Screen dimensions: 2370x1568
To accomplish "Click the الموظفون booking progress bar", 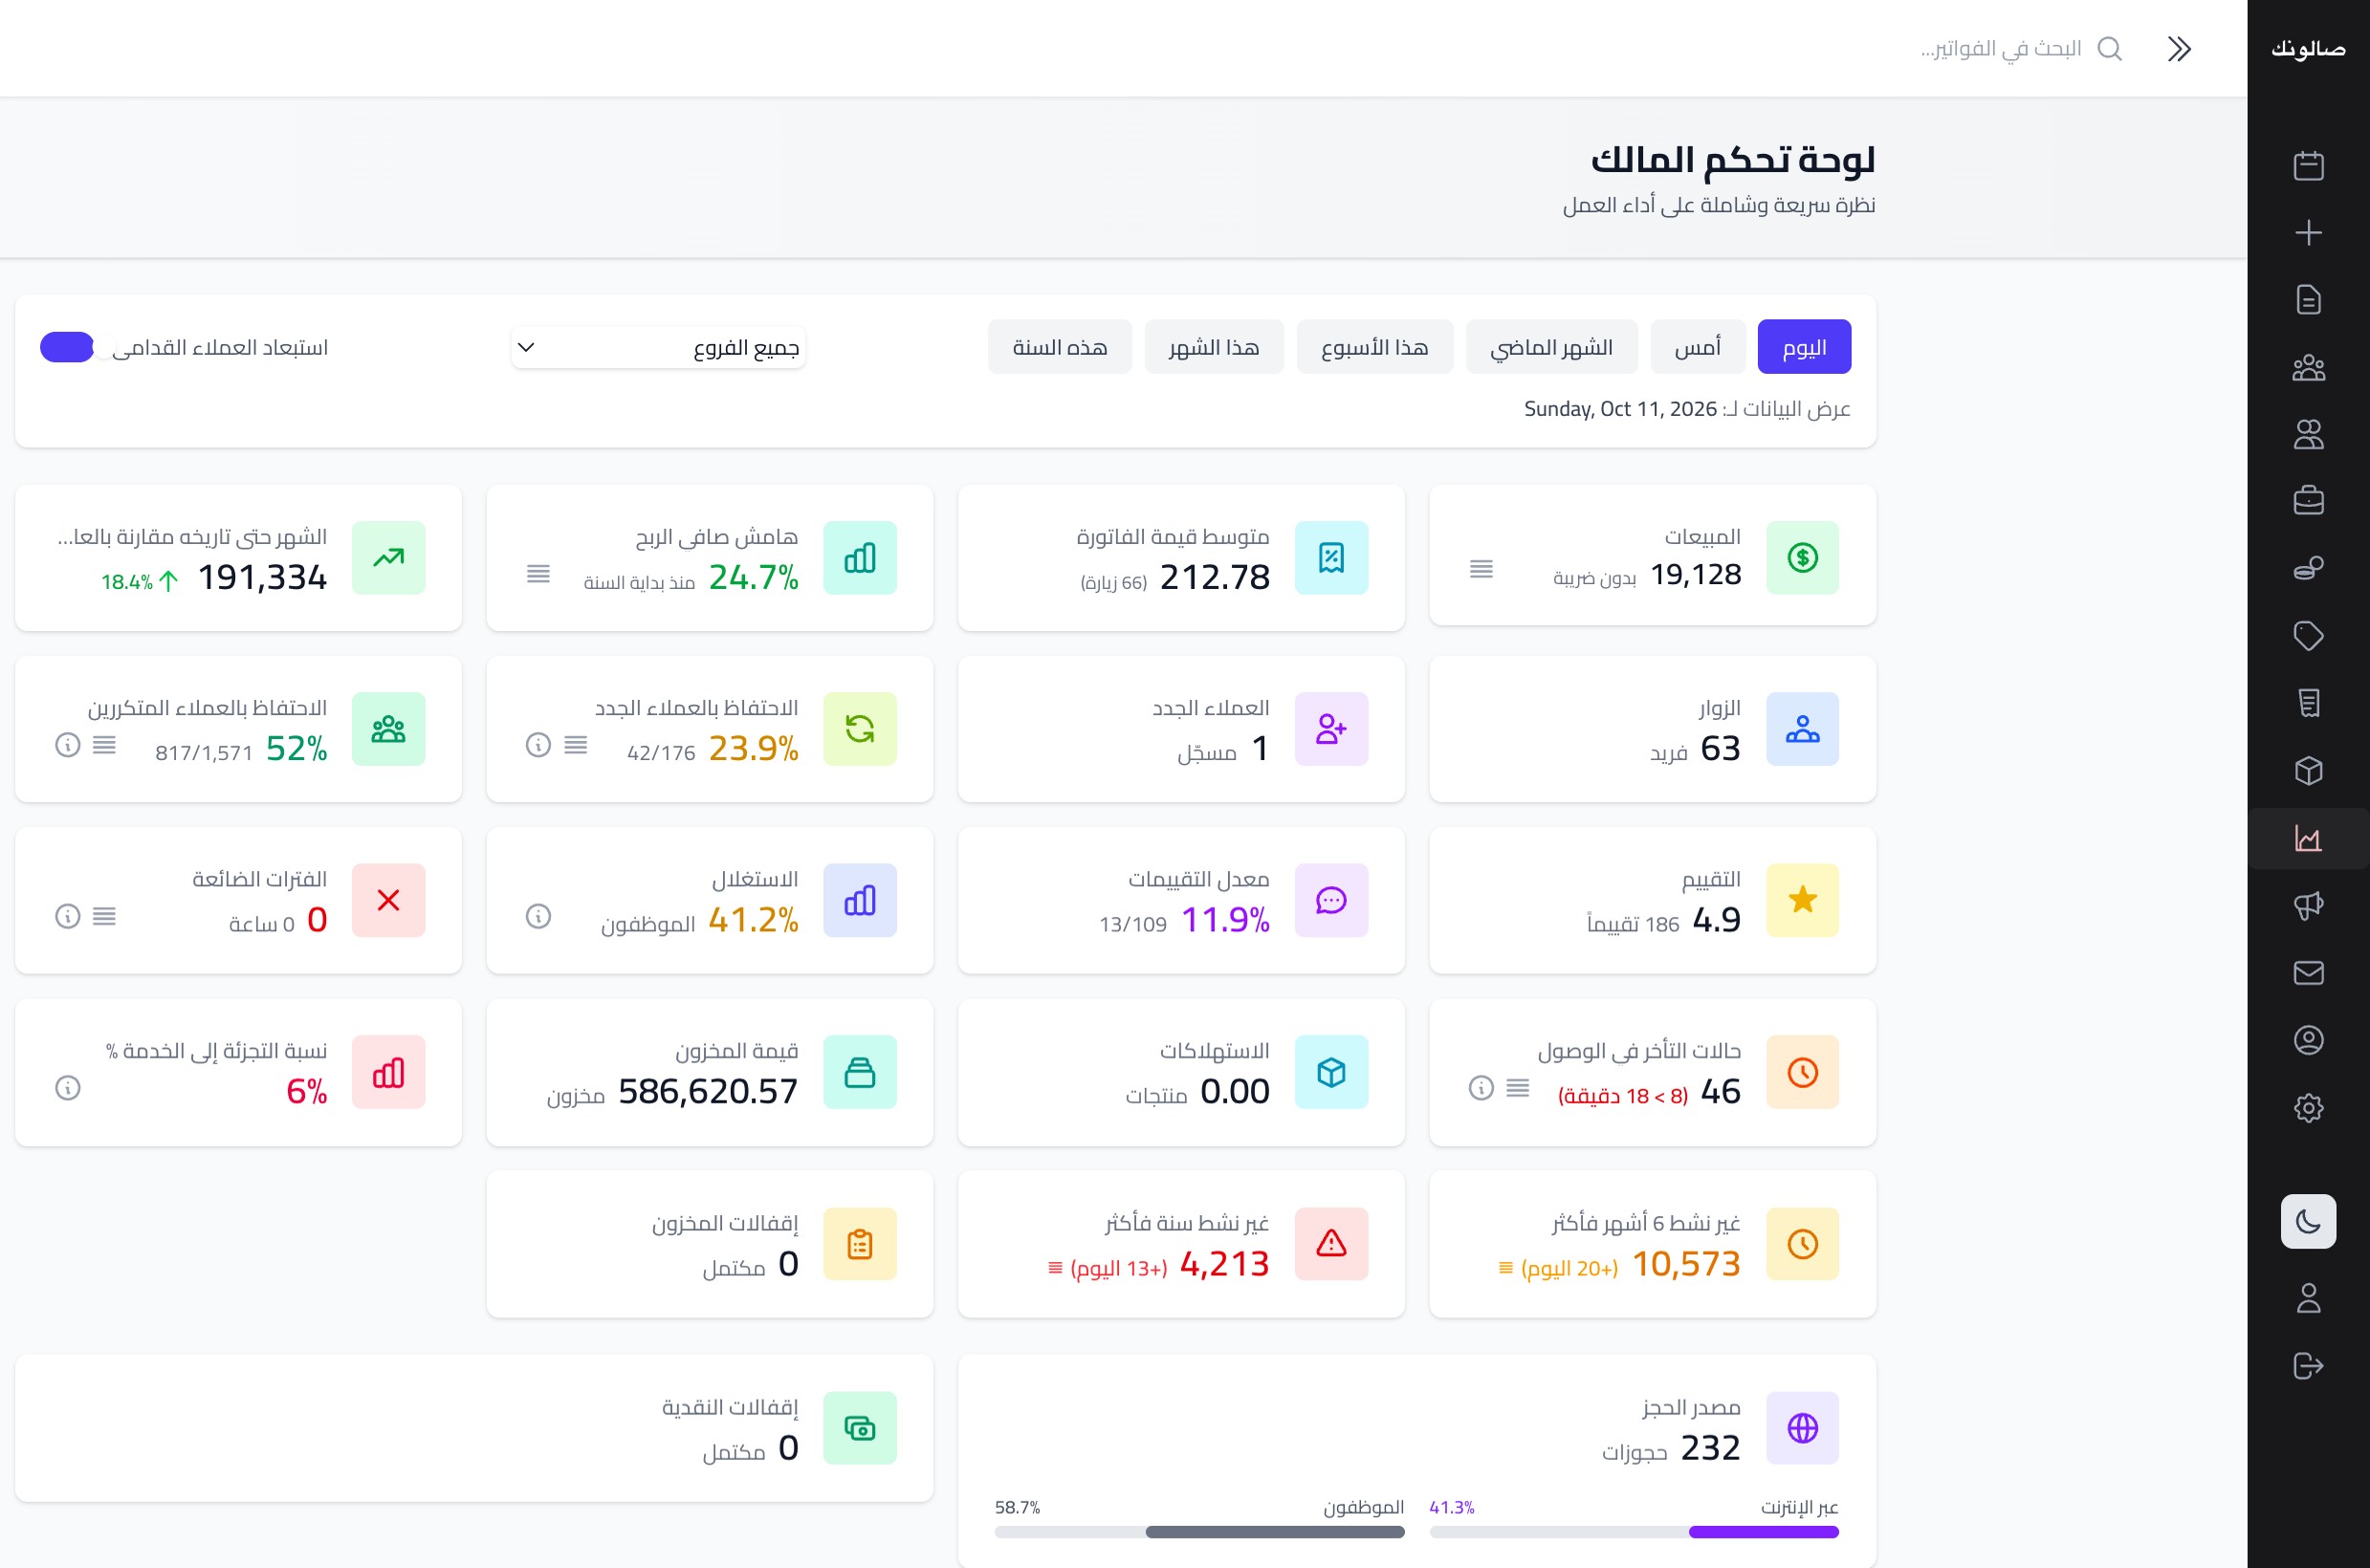I will click(1199, 1532).
